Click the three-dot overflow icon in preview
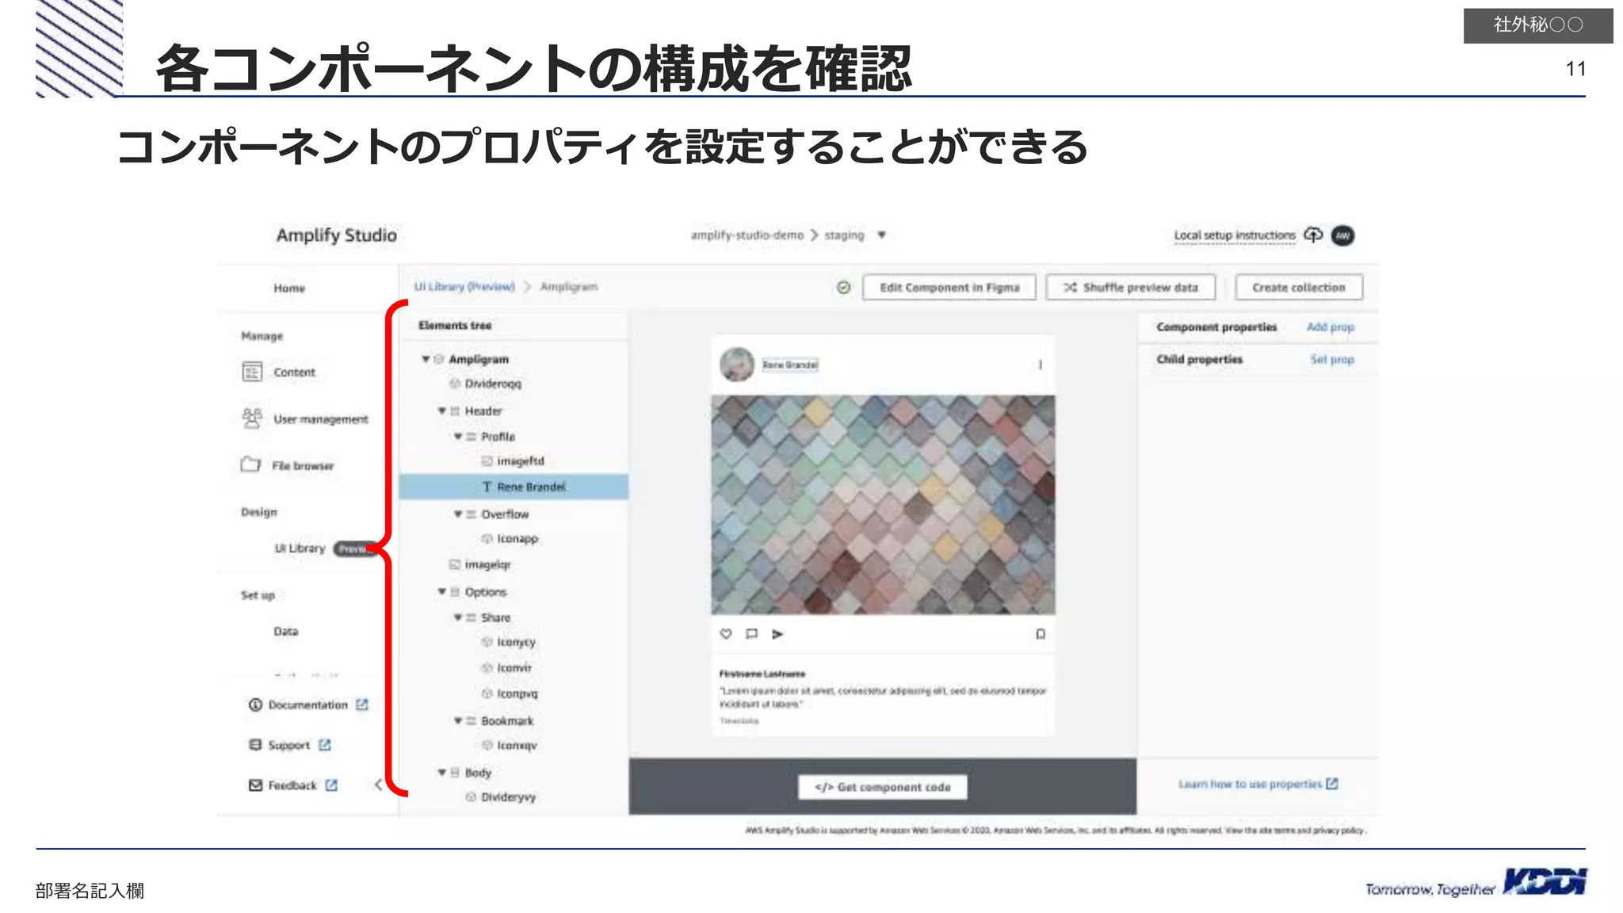 (1041, 365)
